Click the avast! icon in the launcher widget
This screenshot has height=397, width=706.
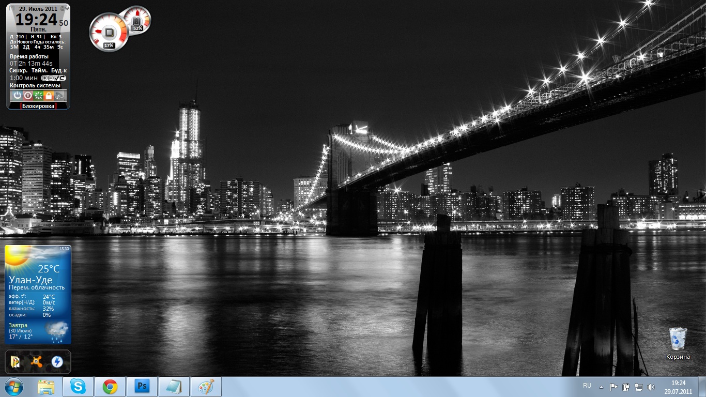point(36,362)
